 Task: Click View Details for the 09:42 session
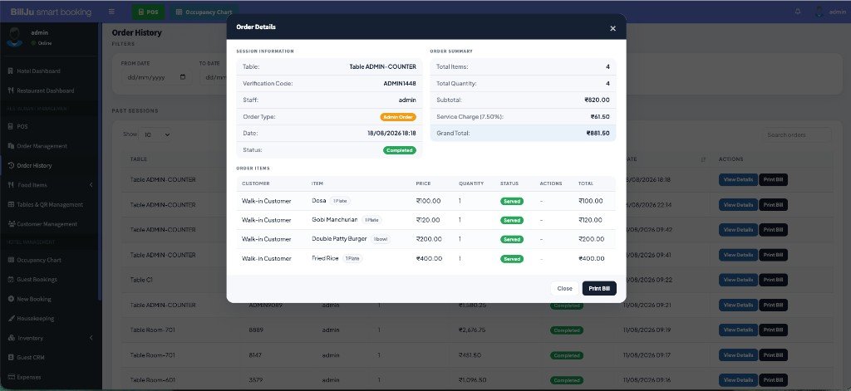click(x=738, y=230)
